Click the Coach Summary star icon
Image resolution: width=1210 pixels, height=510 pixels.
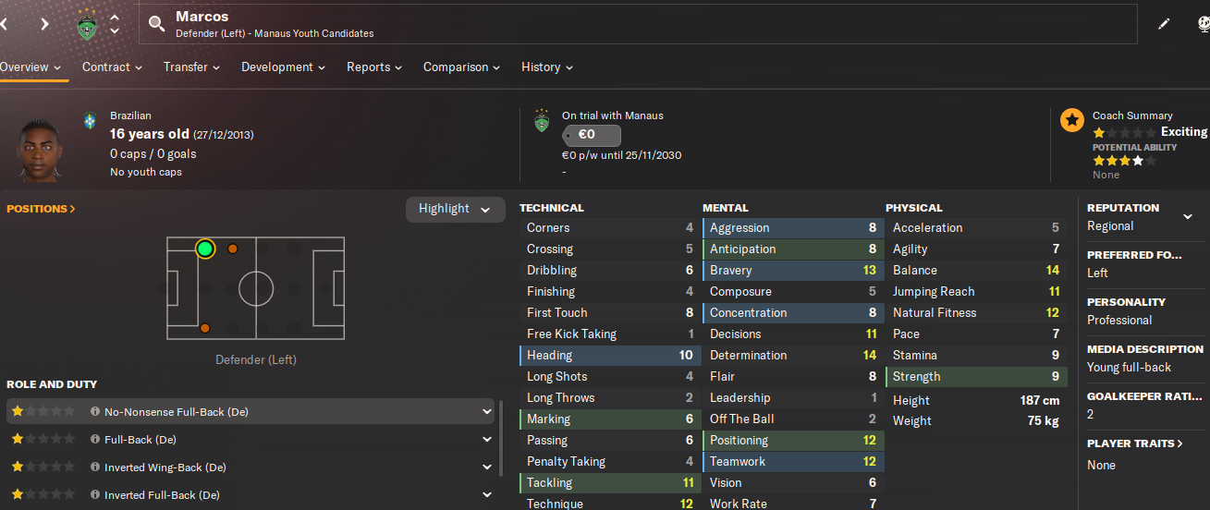click(x=1071, y=120)
